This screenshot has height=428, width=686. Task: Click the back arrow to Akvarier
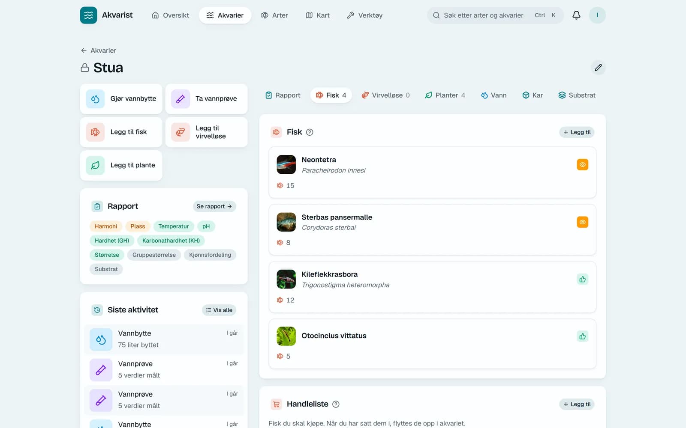(x=84, y=51)
